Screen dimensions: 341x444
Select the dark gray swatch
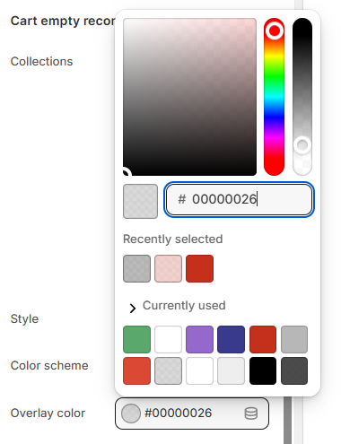[294, 370]
